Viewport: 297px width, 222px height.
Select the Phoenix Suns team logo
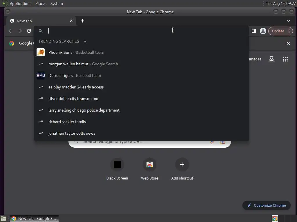[41, 52]
